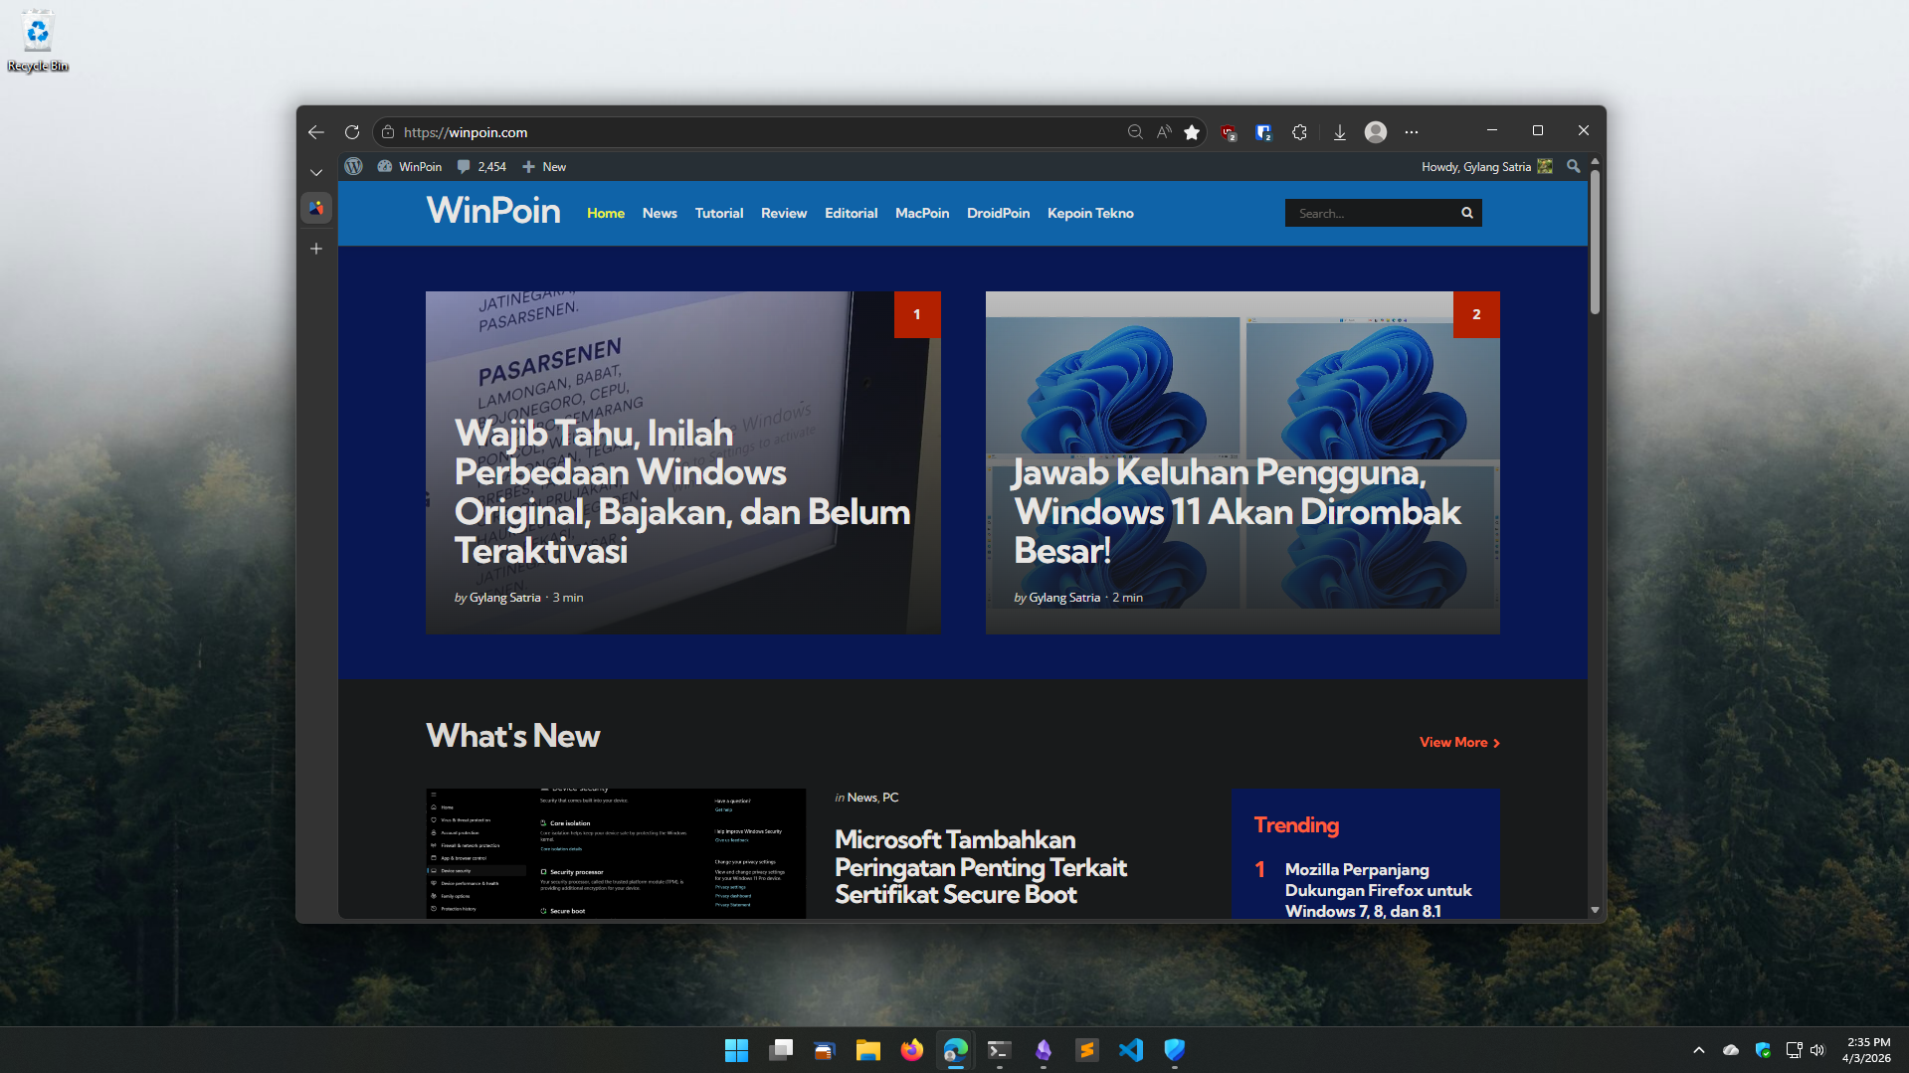Screen dimensions: 1909x1073
Task: Open the Tutorial menu item
Action: tap(718, 213)
